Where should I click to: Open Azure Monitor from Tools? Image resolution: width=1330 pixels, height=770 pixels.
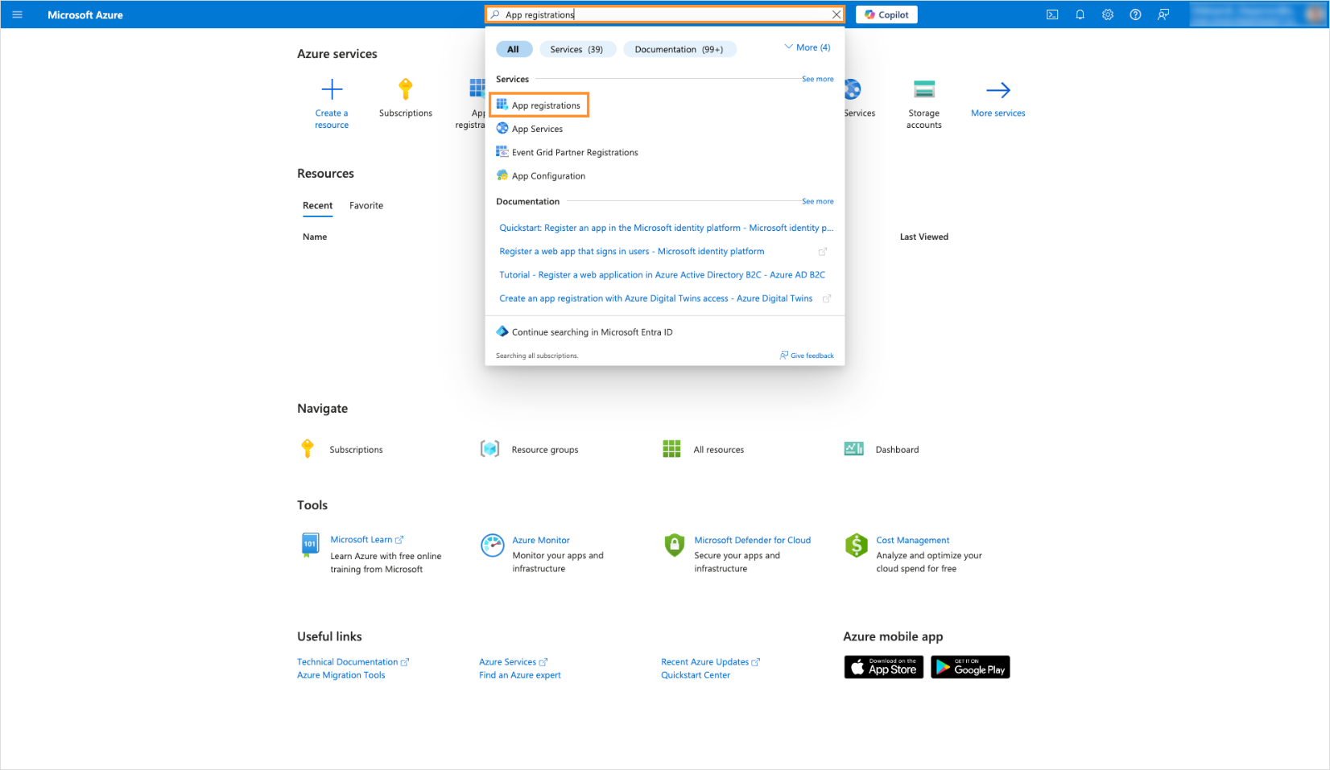(x=493, y=546)
